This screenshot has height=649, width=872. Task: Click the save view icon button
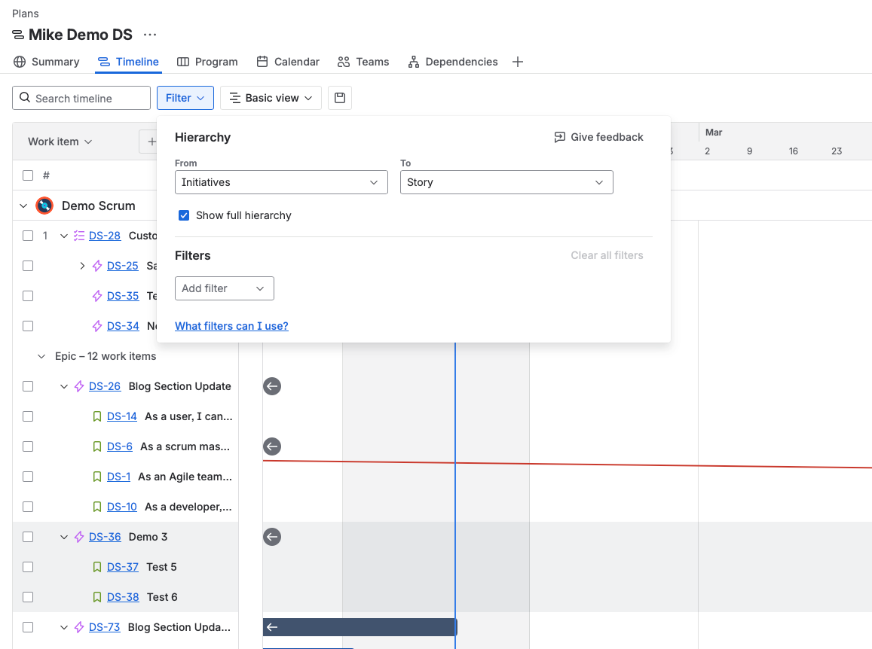pos(340,98)
